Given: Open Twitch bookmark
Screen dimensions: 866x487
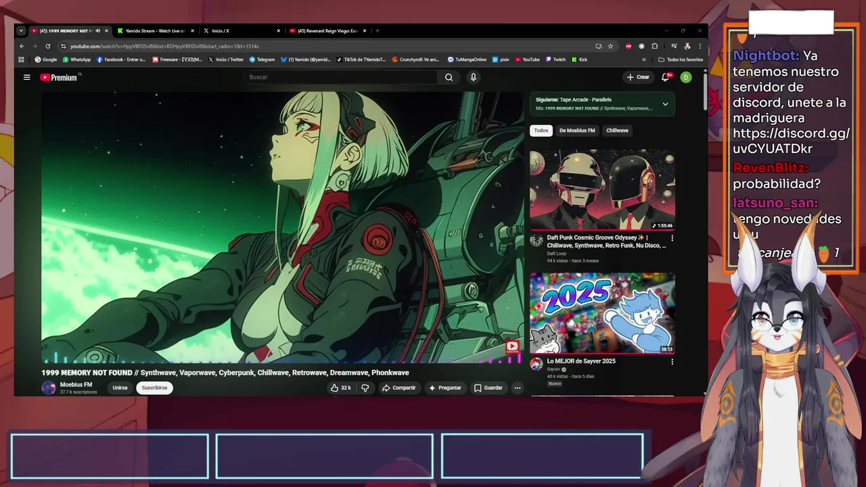Looking at the screenshot, I should (555, 60).
